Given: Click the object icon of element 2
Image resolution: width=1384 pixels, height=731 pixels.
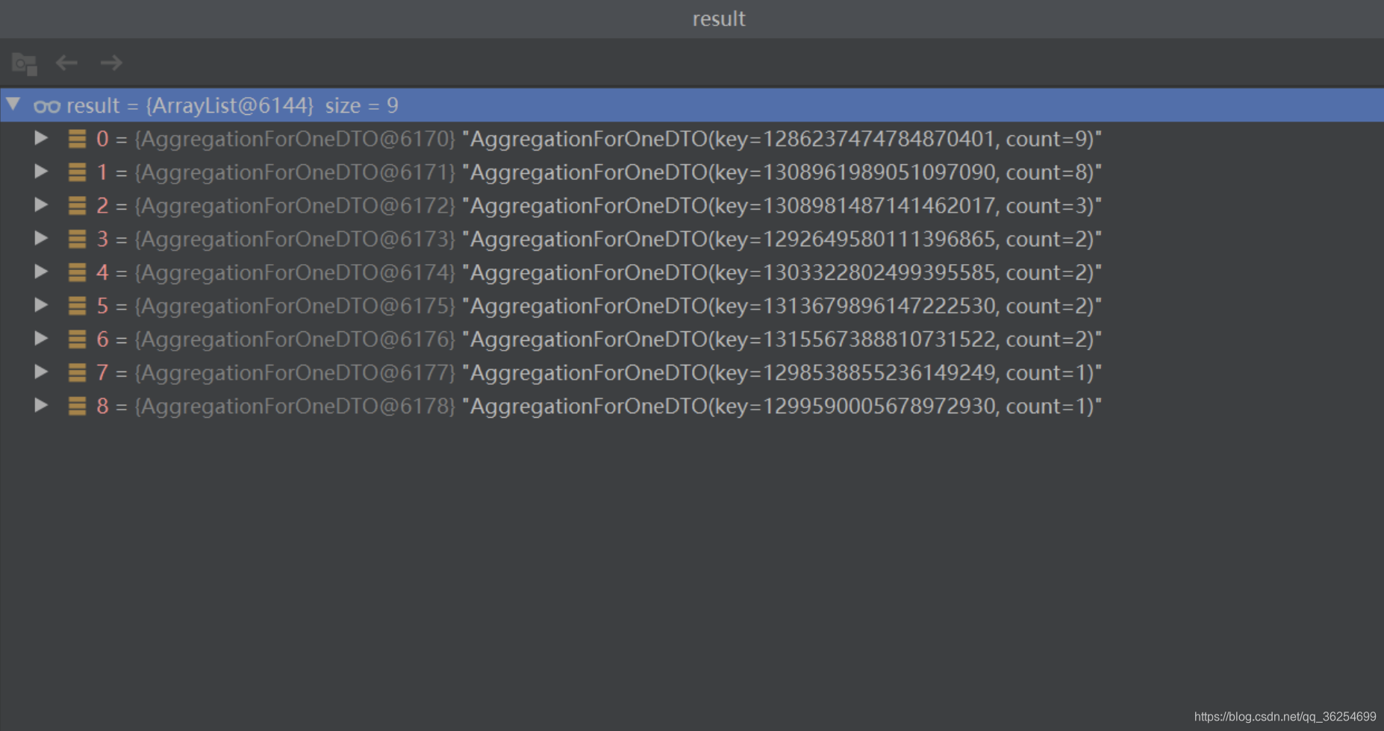Looking at the screenshot, I should (x=77, y=205).
